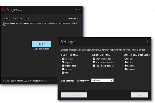
Task: Select the Rename radio option
Action: pos(126,66)
